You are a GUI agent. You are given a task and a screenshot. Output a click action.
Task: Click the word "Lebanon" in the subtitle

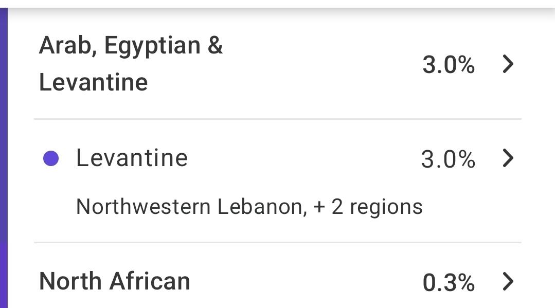click(259, 207)
